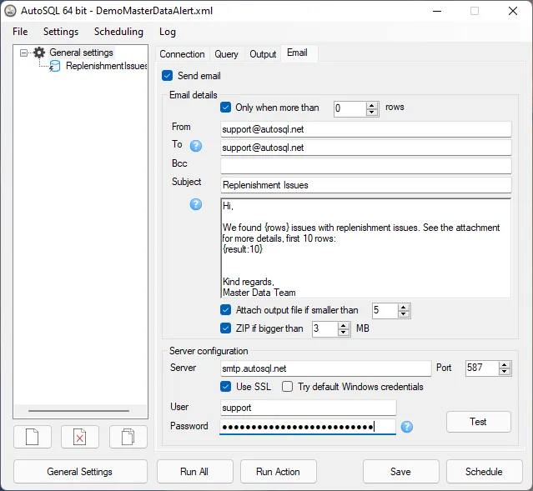Click the Run Action button

[278, 471]
